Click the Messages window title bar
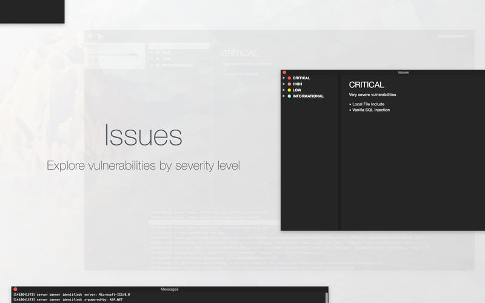This screenshot has height=303, width=485. [170, 289]
